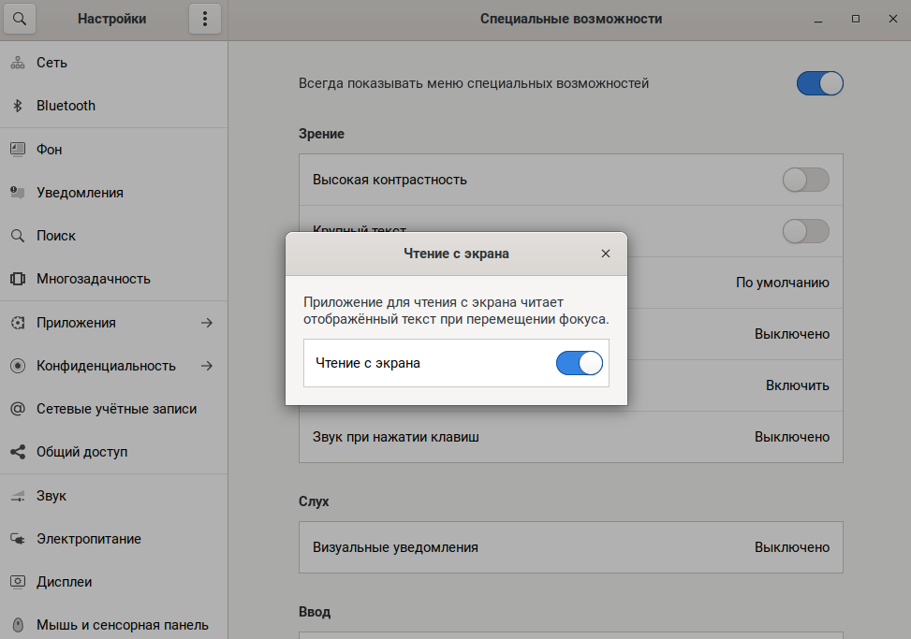The width and height of the screenshot is (911, 639).
Task: Close the Чтение с экрана dialog
Action: tap(606, 254)
